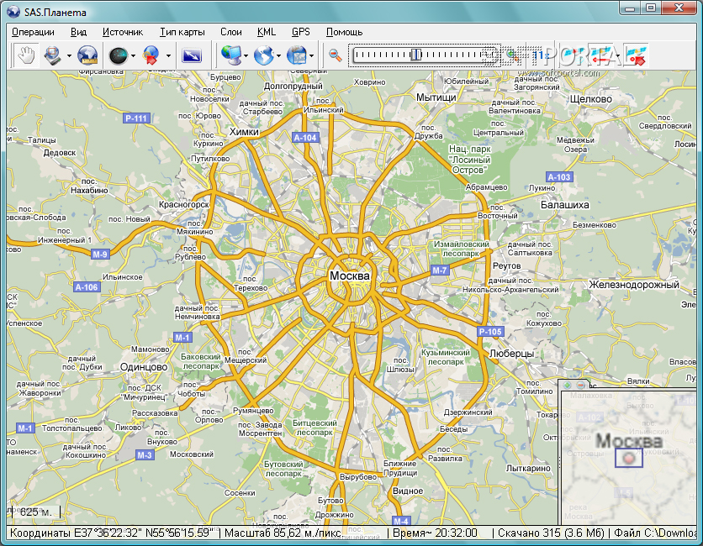Image resolution: width=703 pixels, height=546 pixels.
Task: Expand the radar globe icon dropdown
Action: 133,56
